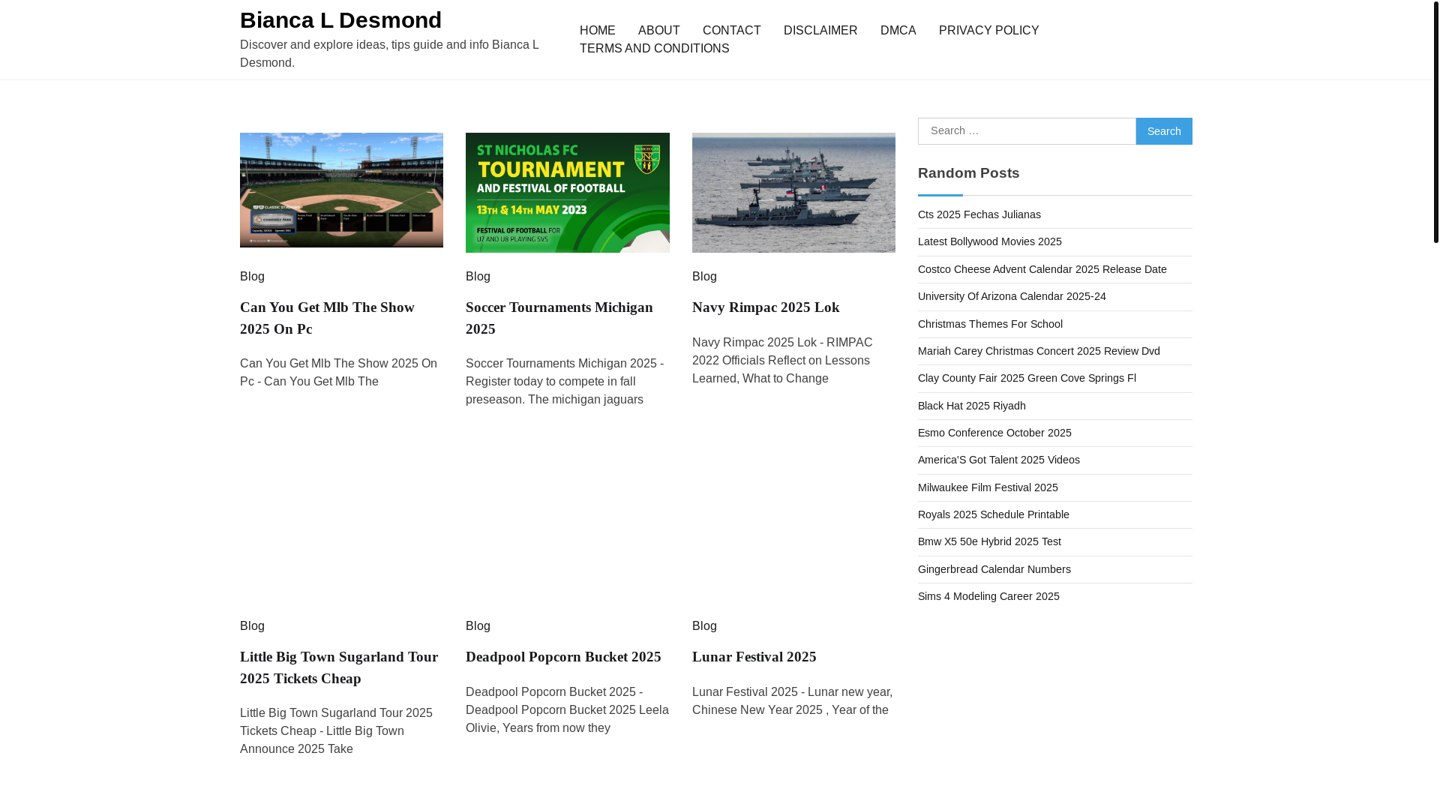Screen dimensions: 1440x810
Task: Click the Mlb The Show excerpt text
Action: pyautogui.click(x=338, y=373)
